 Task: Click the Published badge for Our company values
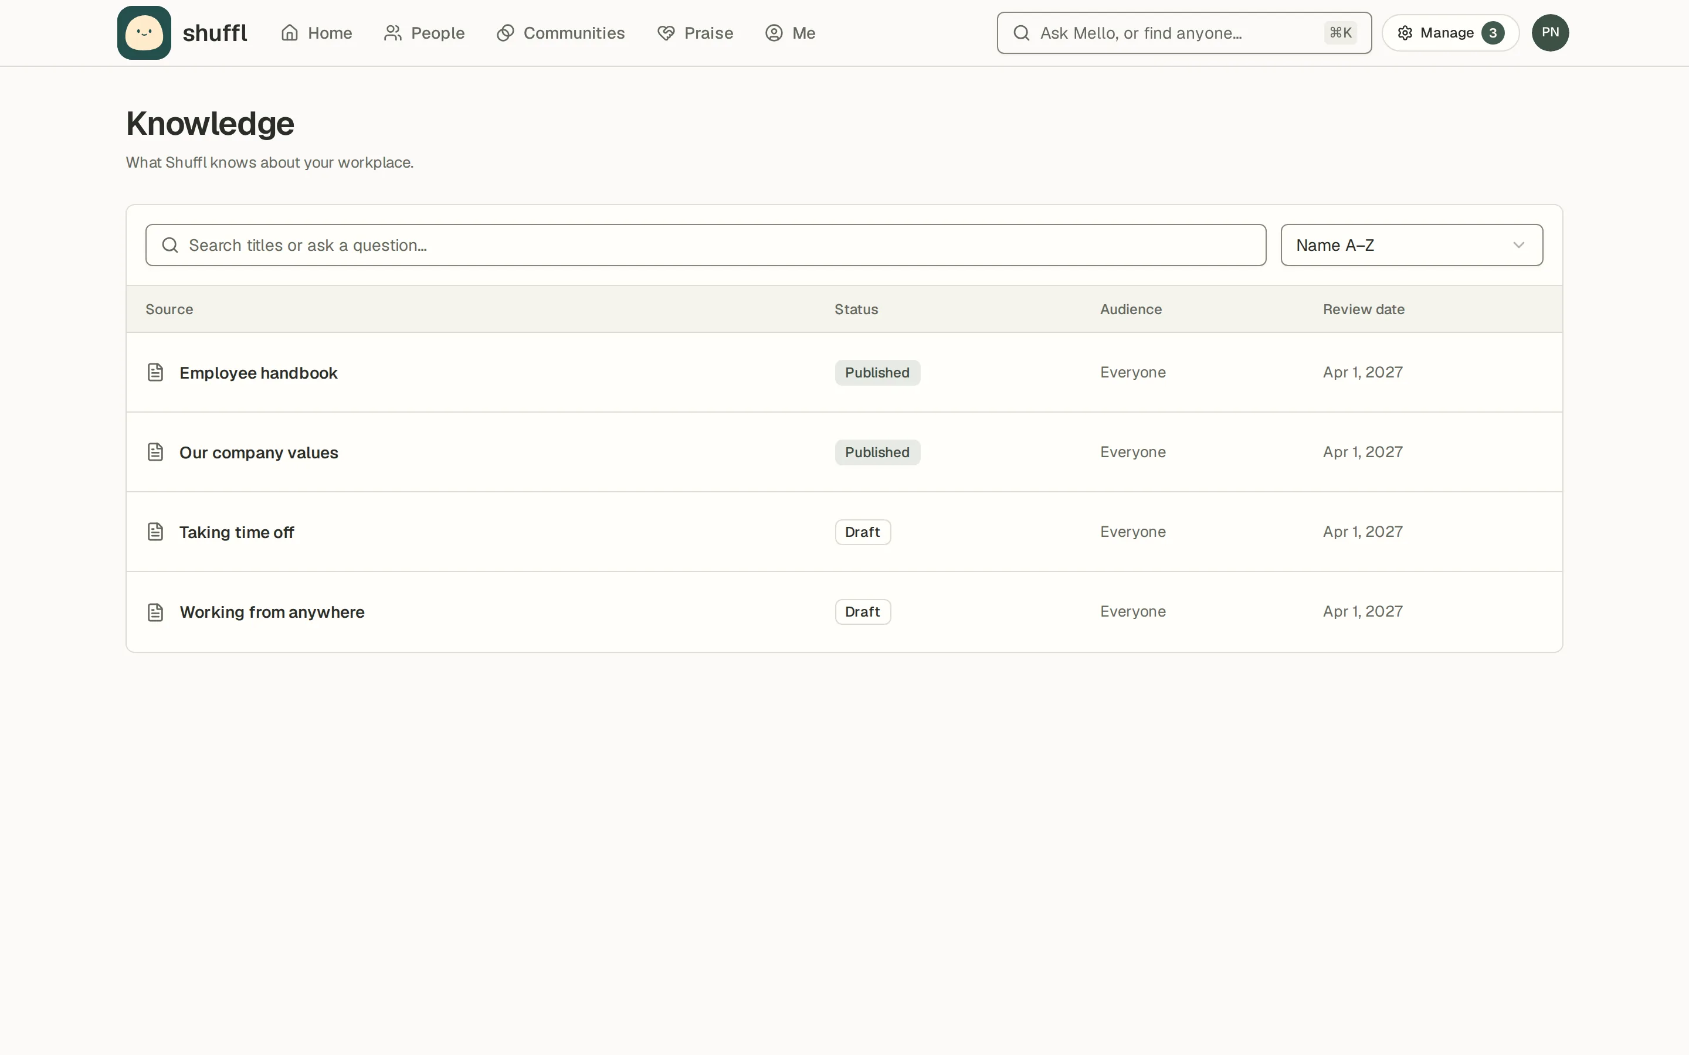(x=877, y=452)
